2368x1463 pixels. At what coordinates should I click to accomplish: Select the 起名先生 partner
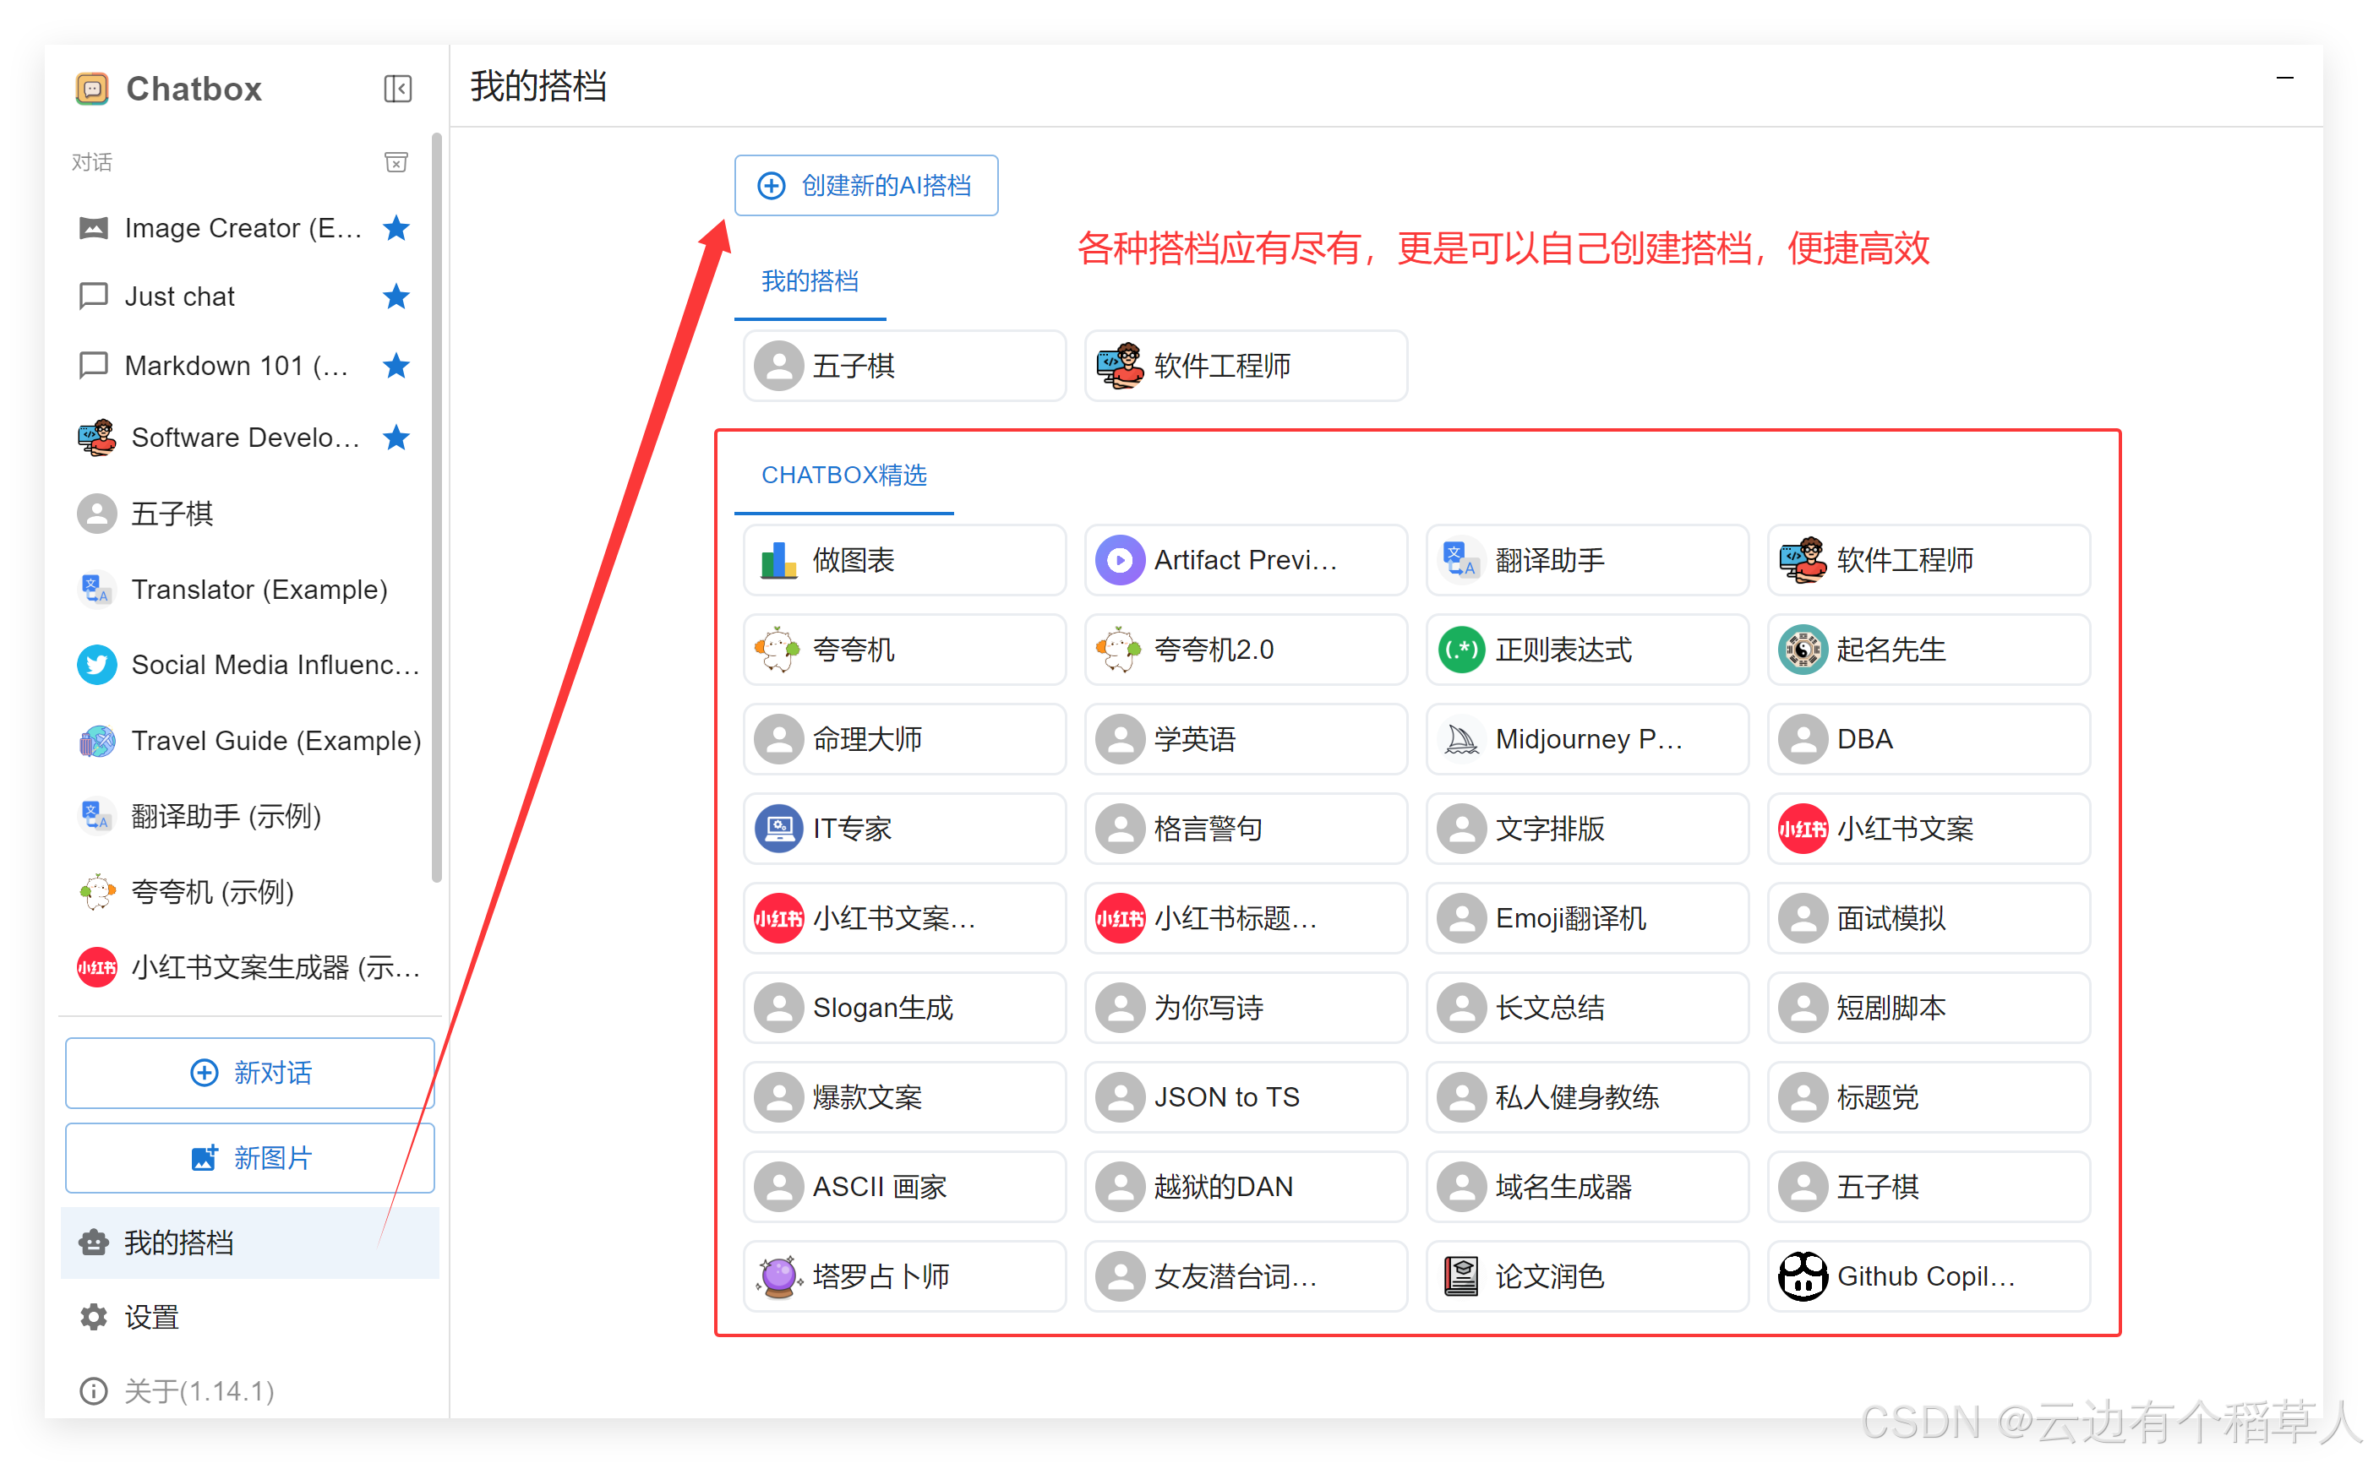coord(1929,650)
